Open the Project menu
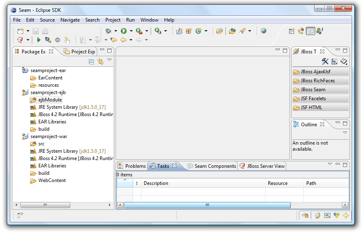Image resolution: width=361 pixels, height=235 pixels. [x=113, y=20]
